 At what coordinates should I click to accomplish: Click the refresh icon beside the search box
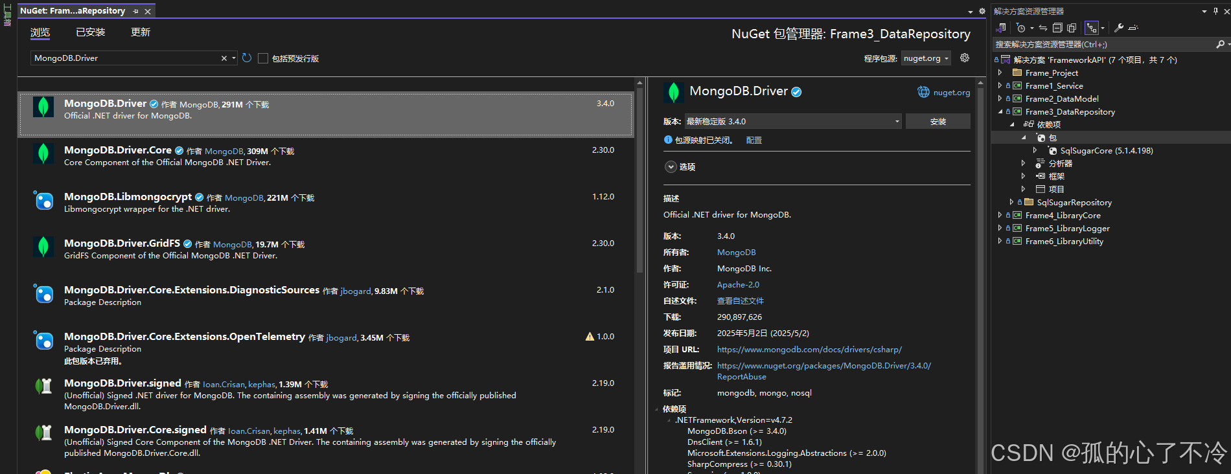(246, 58)
